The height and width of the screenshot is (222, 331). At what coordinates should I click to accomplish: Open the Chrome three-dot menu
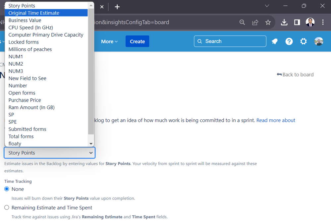coord(323,22)
